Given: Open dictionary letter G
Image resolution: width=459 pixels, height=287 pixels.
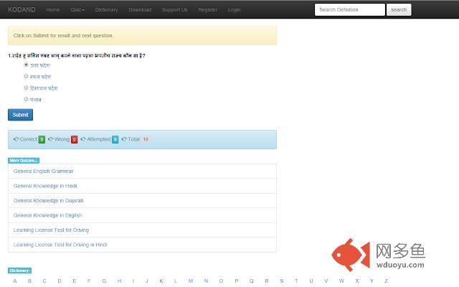Looking at the screenshot, I should [x=104, y=281].
